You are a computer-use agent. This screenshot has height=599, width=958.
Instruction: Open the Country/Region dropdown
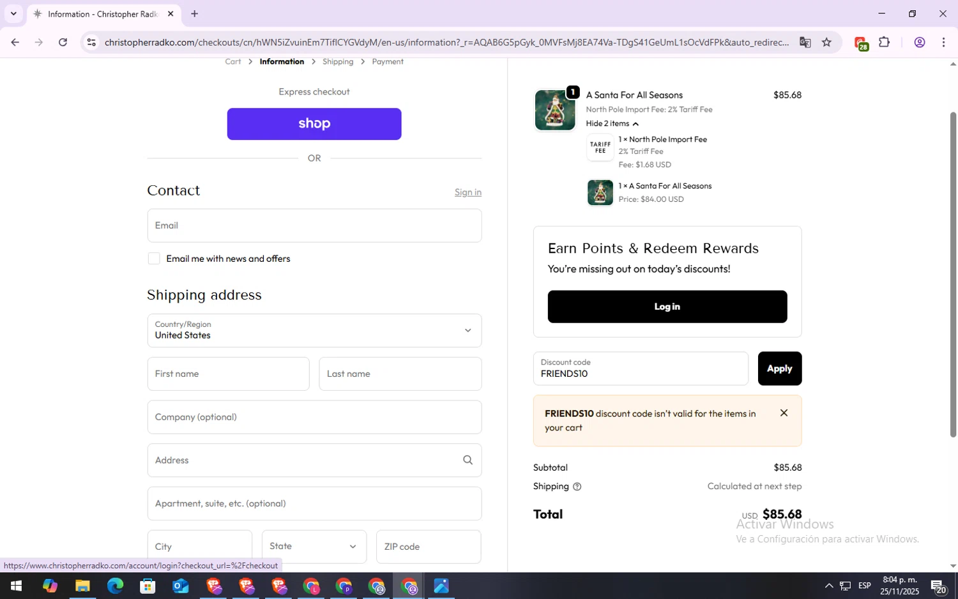pyautogui.click(x=314, y=330)
